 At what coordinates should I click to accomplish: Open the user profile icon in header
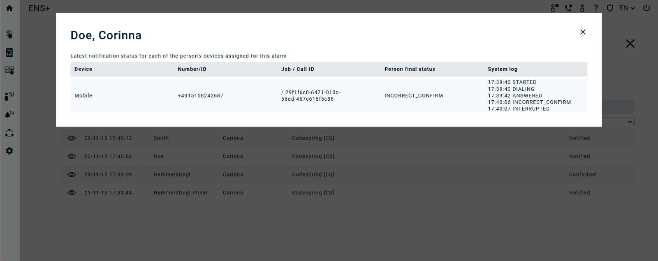click(582, 8)
